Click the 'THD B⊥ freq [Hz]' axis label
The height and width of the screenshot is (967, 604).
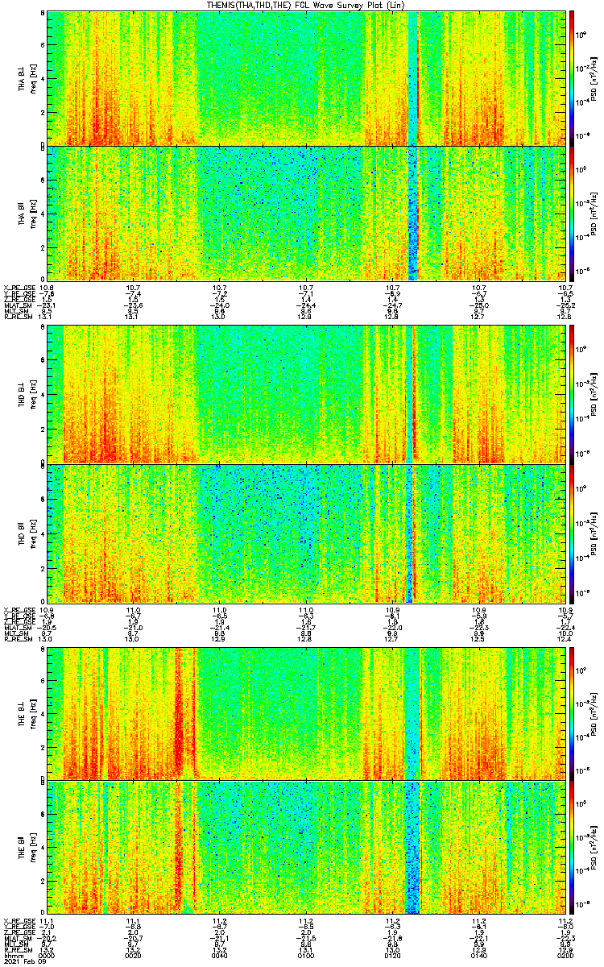[x=27, y=395]
